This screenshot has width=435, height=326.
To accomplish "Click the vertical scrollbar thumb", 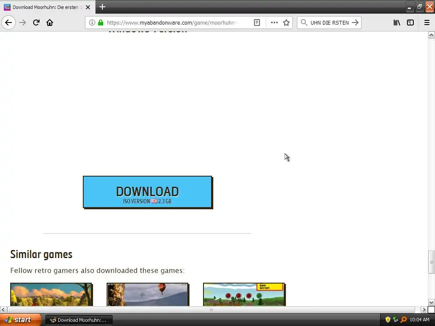I will pyautogui.click(x=431, y=262).
